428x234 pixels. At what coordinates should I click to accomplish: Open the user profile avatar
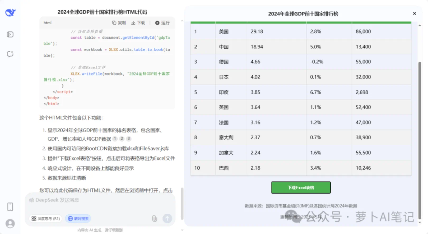click(10, 224)
